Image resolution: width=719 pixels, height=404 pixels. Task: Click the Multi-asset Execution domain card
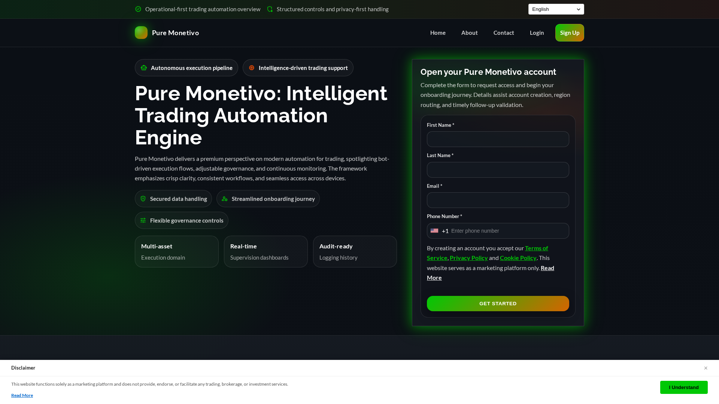pyautogui.click(x=176, y=251)
